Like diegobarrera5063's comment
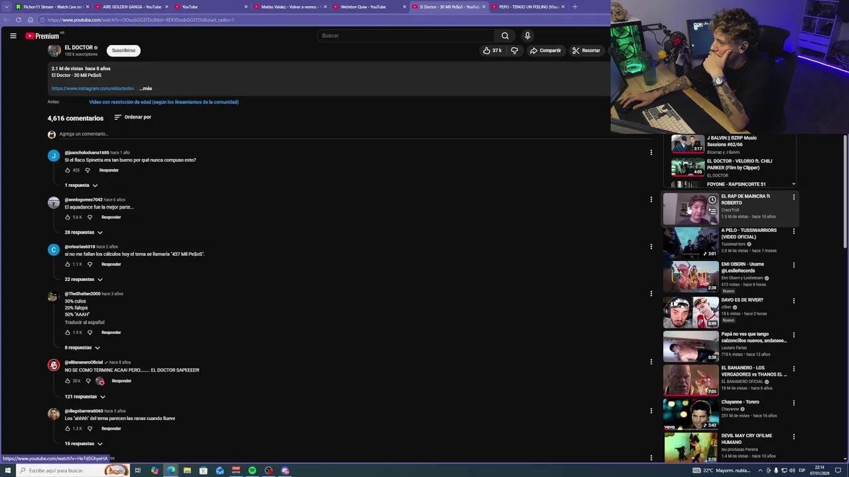The width and height of the screenshot is (849, 477). pyautogui.click(x=68, y=429)
